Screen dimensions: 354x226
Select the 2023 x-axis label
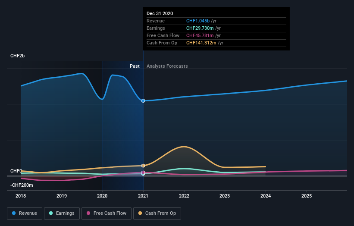click(x=225, y=196)
